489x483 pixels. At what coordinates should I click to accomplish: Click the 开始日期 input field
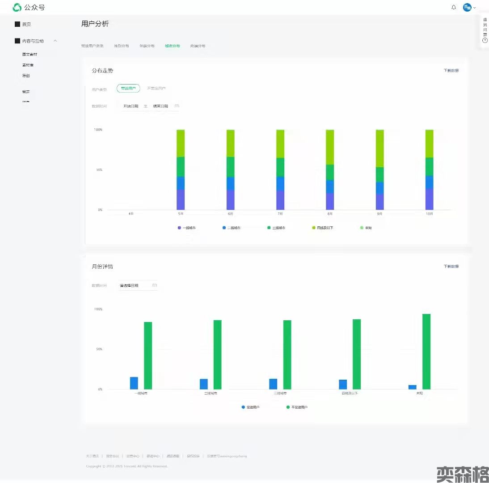click(x=131, y=106)
